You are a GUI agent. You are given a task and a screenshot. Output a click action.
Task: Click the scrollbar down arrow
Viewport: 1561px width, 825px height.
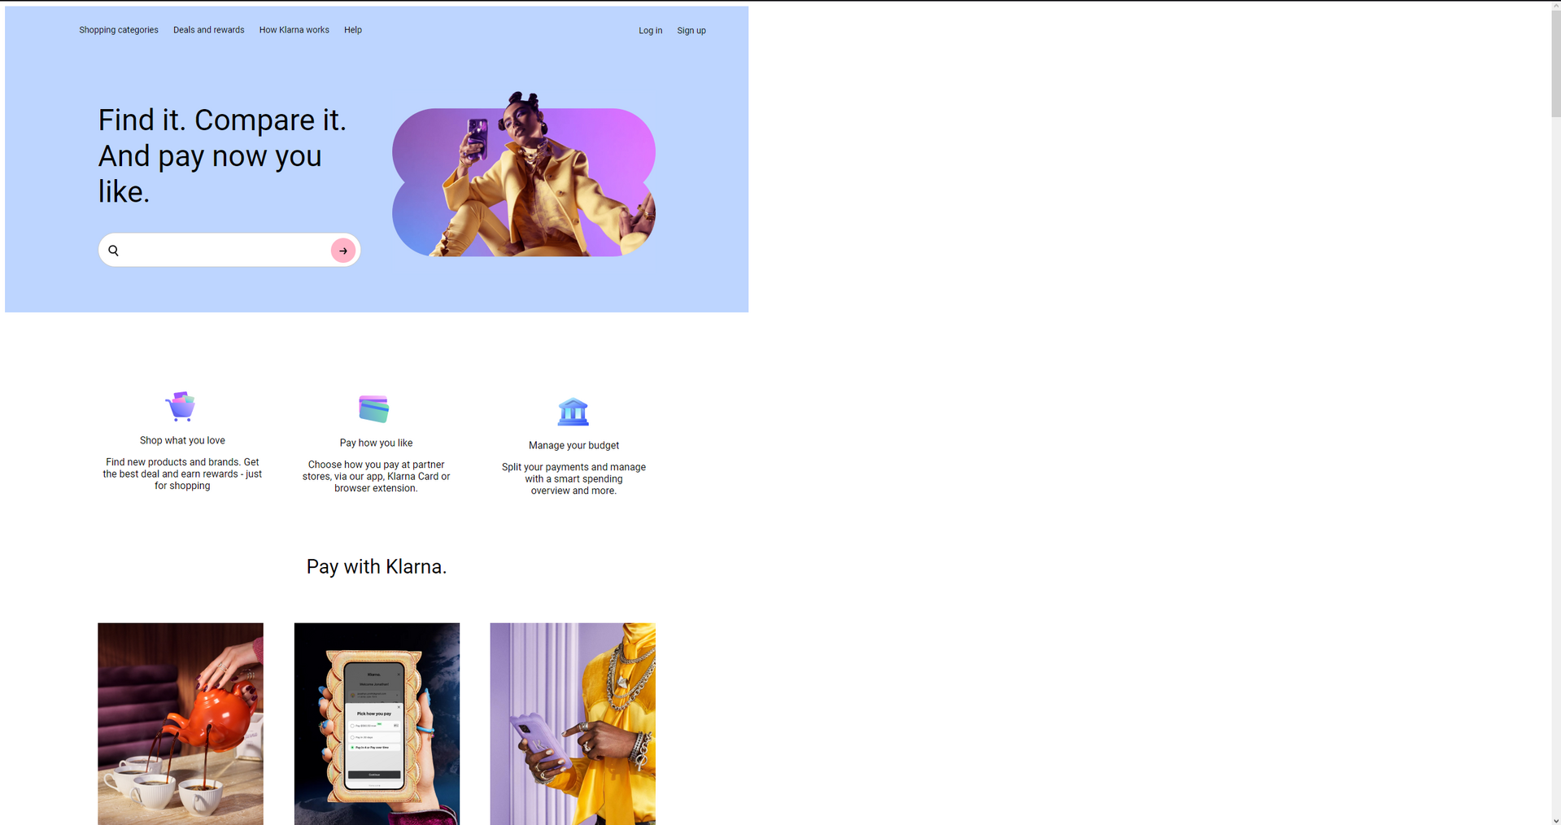click(x=1555, y=819)
